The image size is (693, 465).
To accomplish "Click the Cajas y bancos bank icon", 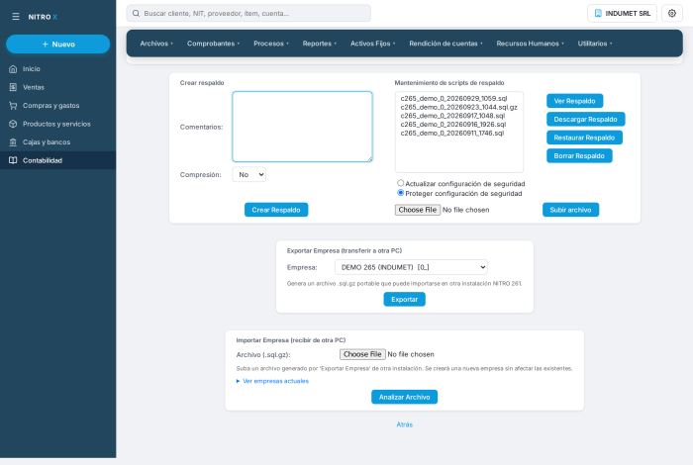I will 13,142.
